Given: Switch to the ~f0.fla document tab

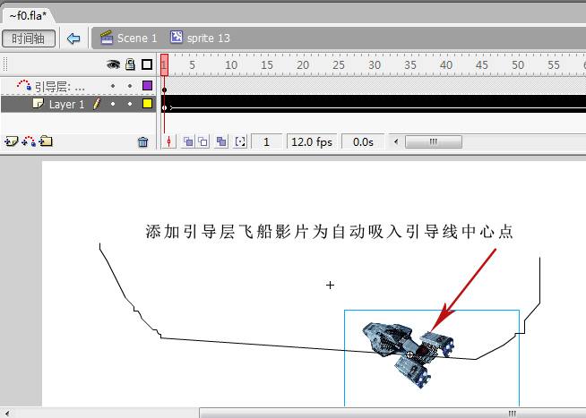Looking at the screenshot, I should point(29,16).
